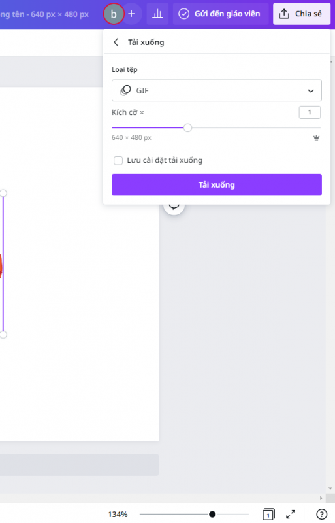This screenshot has height=523, width=335.
Task: Click the Kích cỡ size slider handle
Action: coord(187,127)
